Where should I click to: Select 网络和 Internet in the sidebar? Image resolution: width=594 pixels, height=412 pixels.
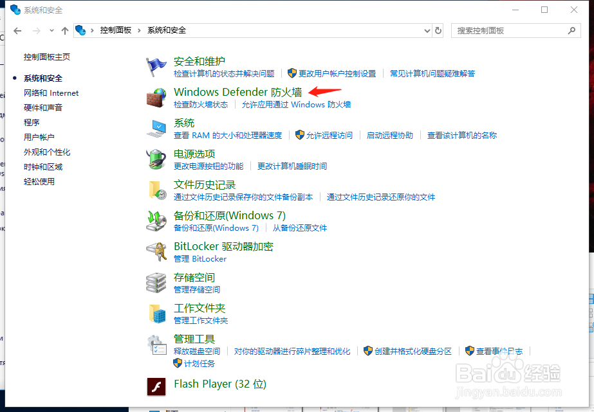click(x=51, y=93)
